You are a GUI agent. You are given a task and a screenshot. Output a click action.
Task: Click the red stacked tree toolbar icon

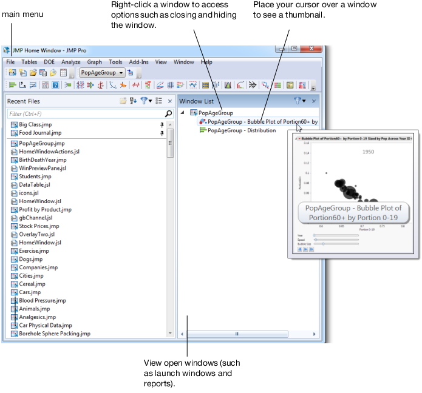coord(148,86)
